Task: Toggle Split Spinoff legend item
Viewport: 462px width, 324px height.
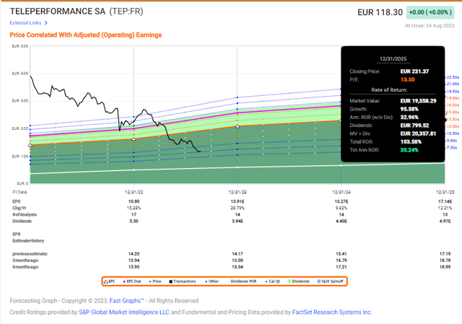Action: coord(331,281)
